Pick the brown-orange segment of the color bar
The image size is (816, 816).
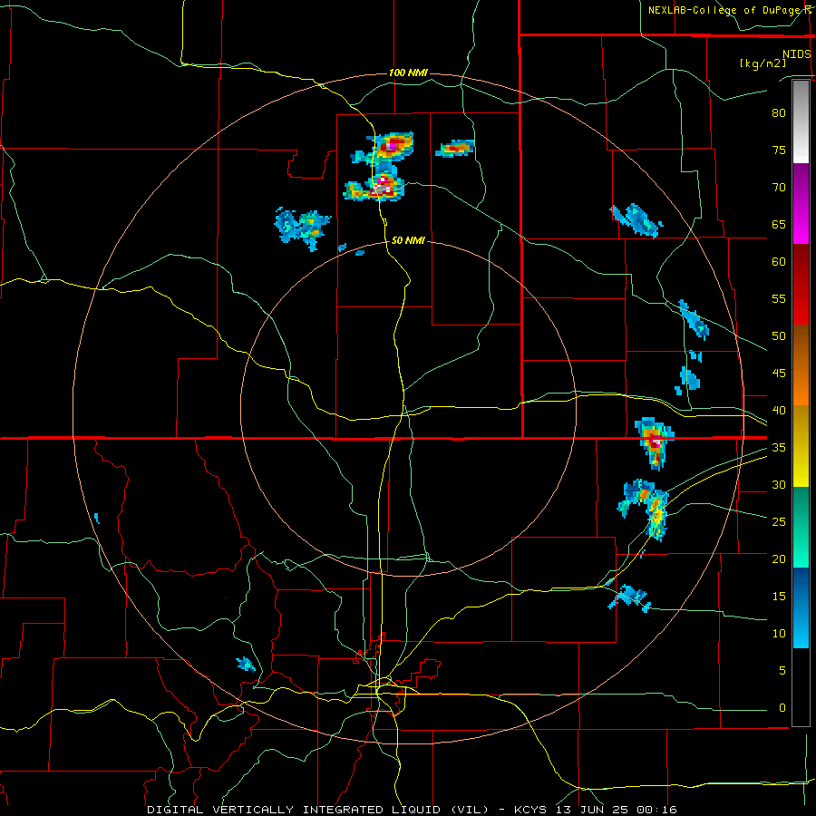pos(801,365)
